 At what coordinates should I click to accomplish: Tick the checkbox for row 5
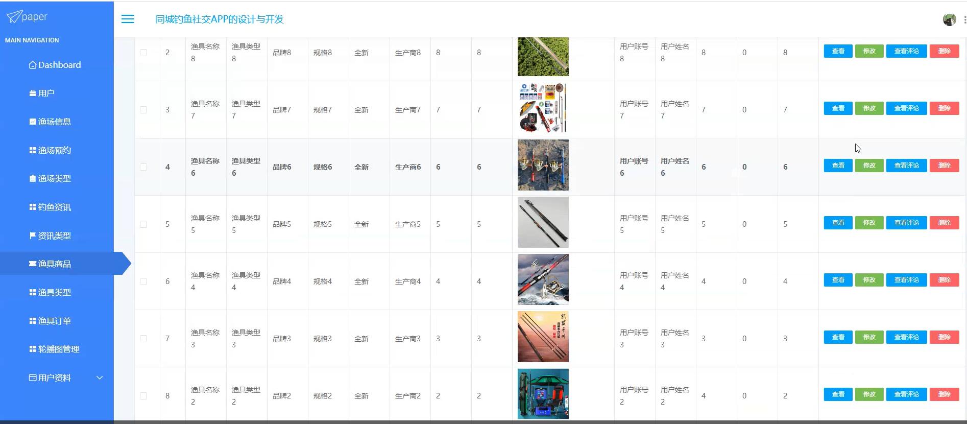click(143, 224)
